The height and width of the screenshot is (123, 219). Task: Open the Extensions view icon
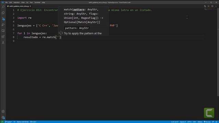pyautogui.click(x=3, y=37)
